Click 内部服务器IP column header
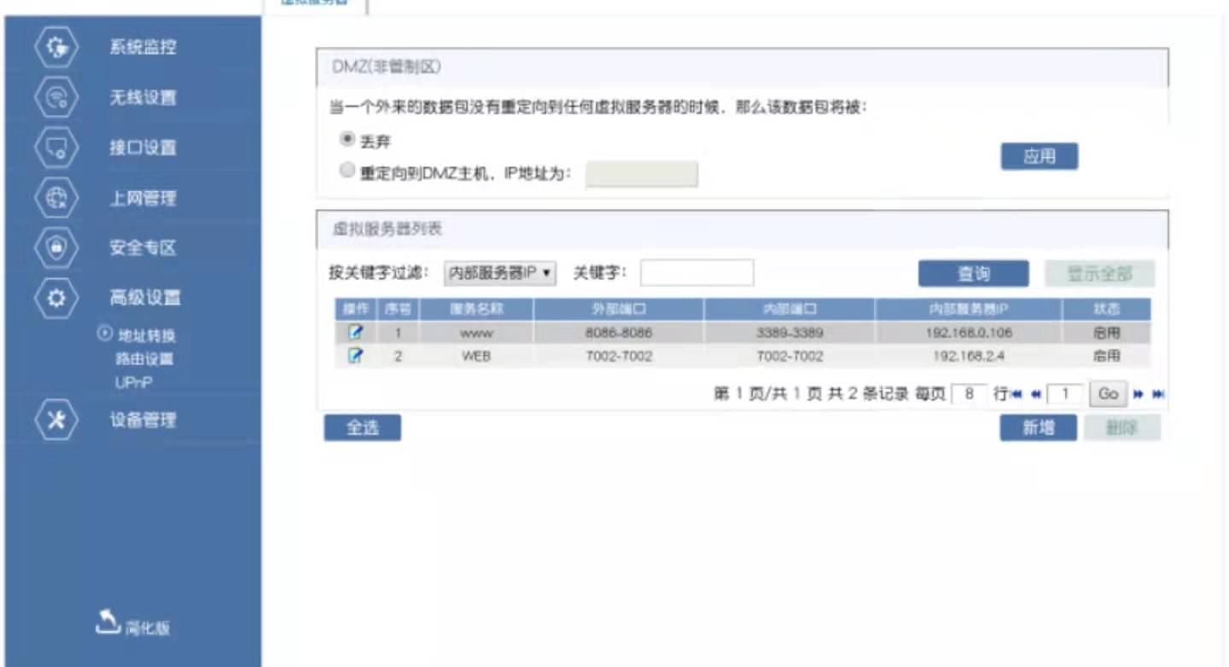The image size is (1229, 667). pos(969,309)
